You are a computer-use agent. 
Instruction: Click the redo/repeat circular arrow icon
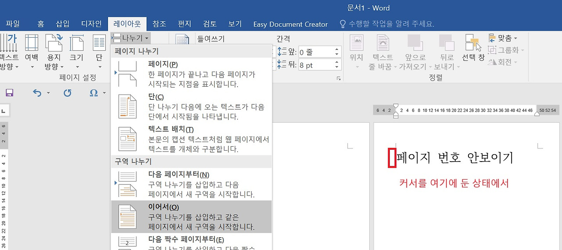point(67,92)
